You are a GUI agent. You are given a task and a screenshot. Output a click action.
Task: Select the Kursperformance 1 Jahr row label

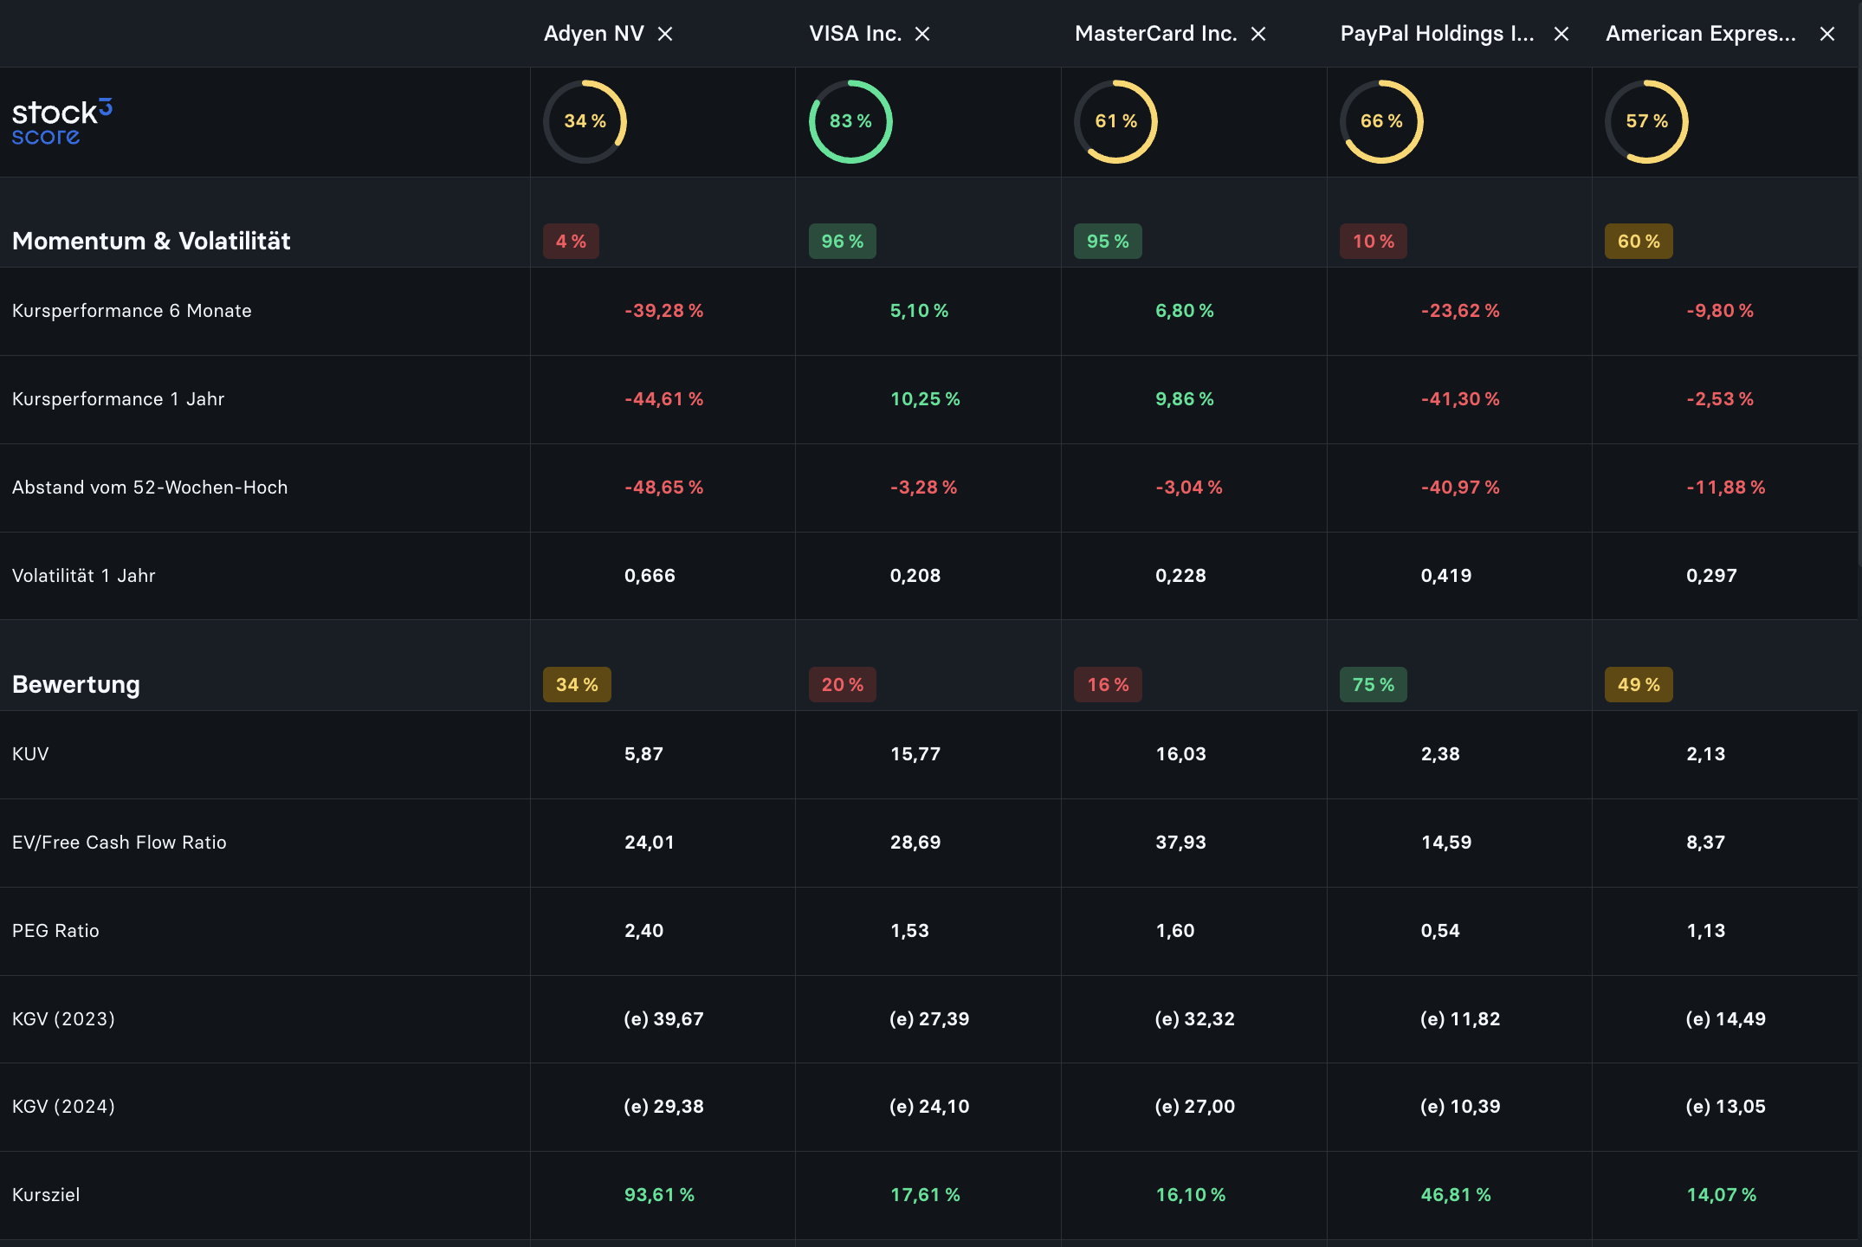pyautogui.click(x=118, y=399)
